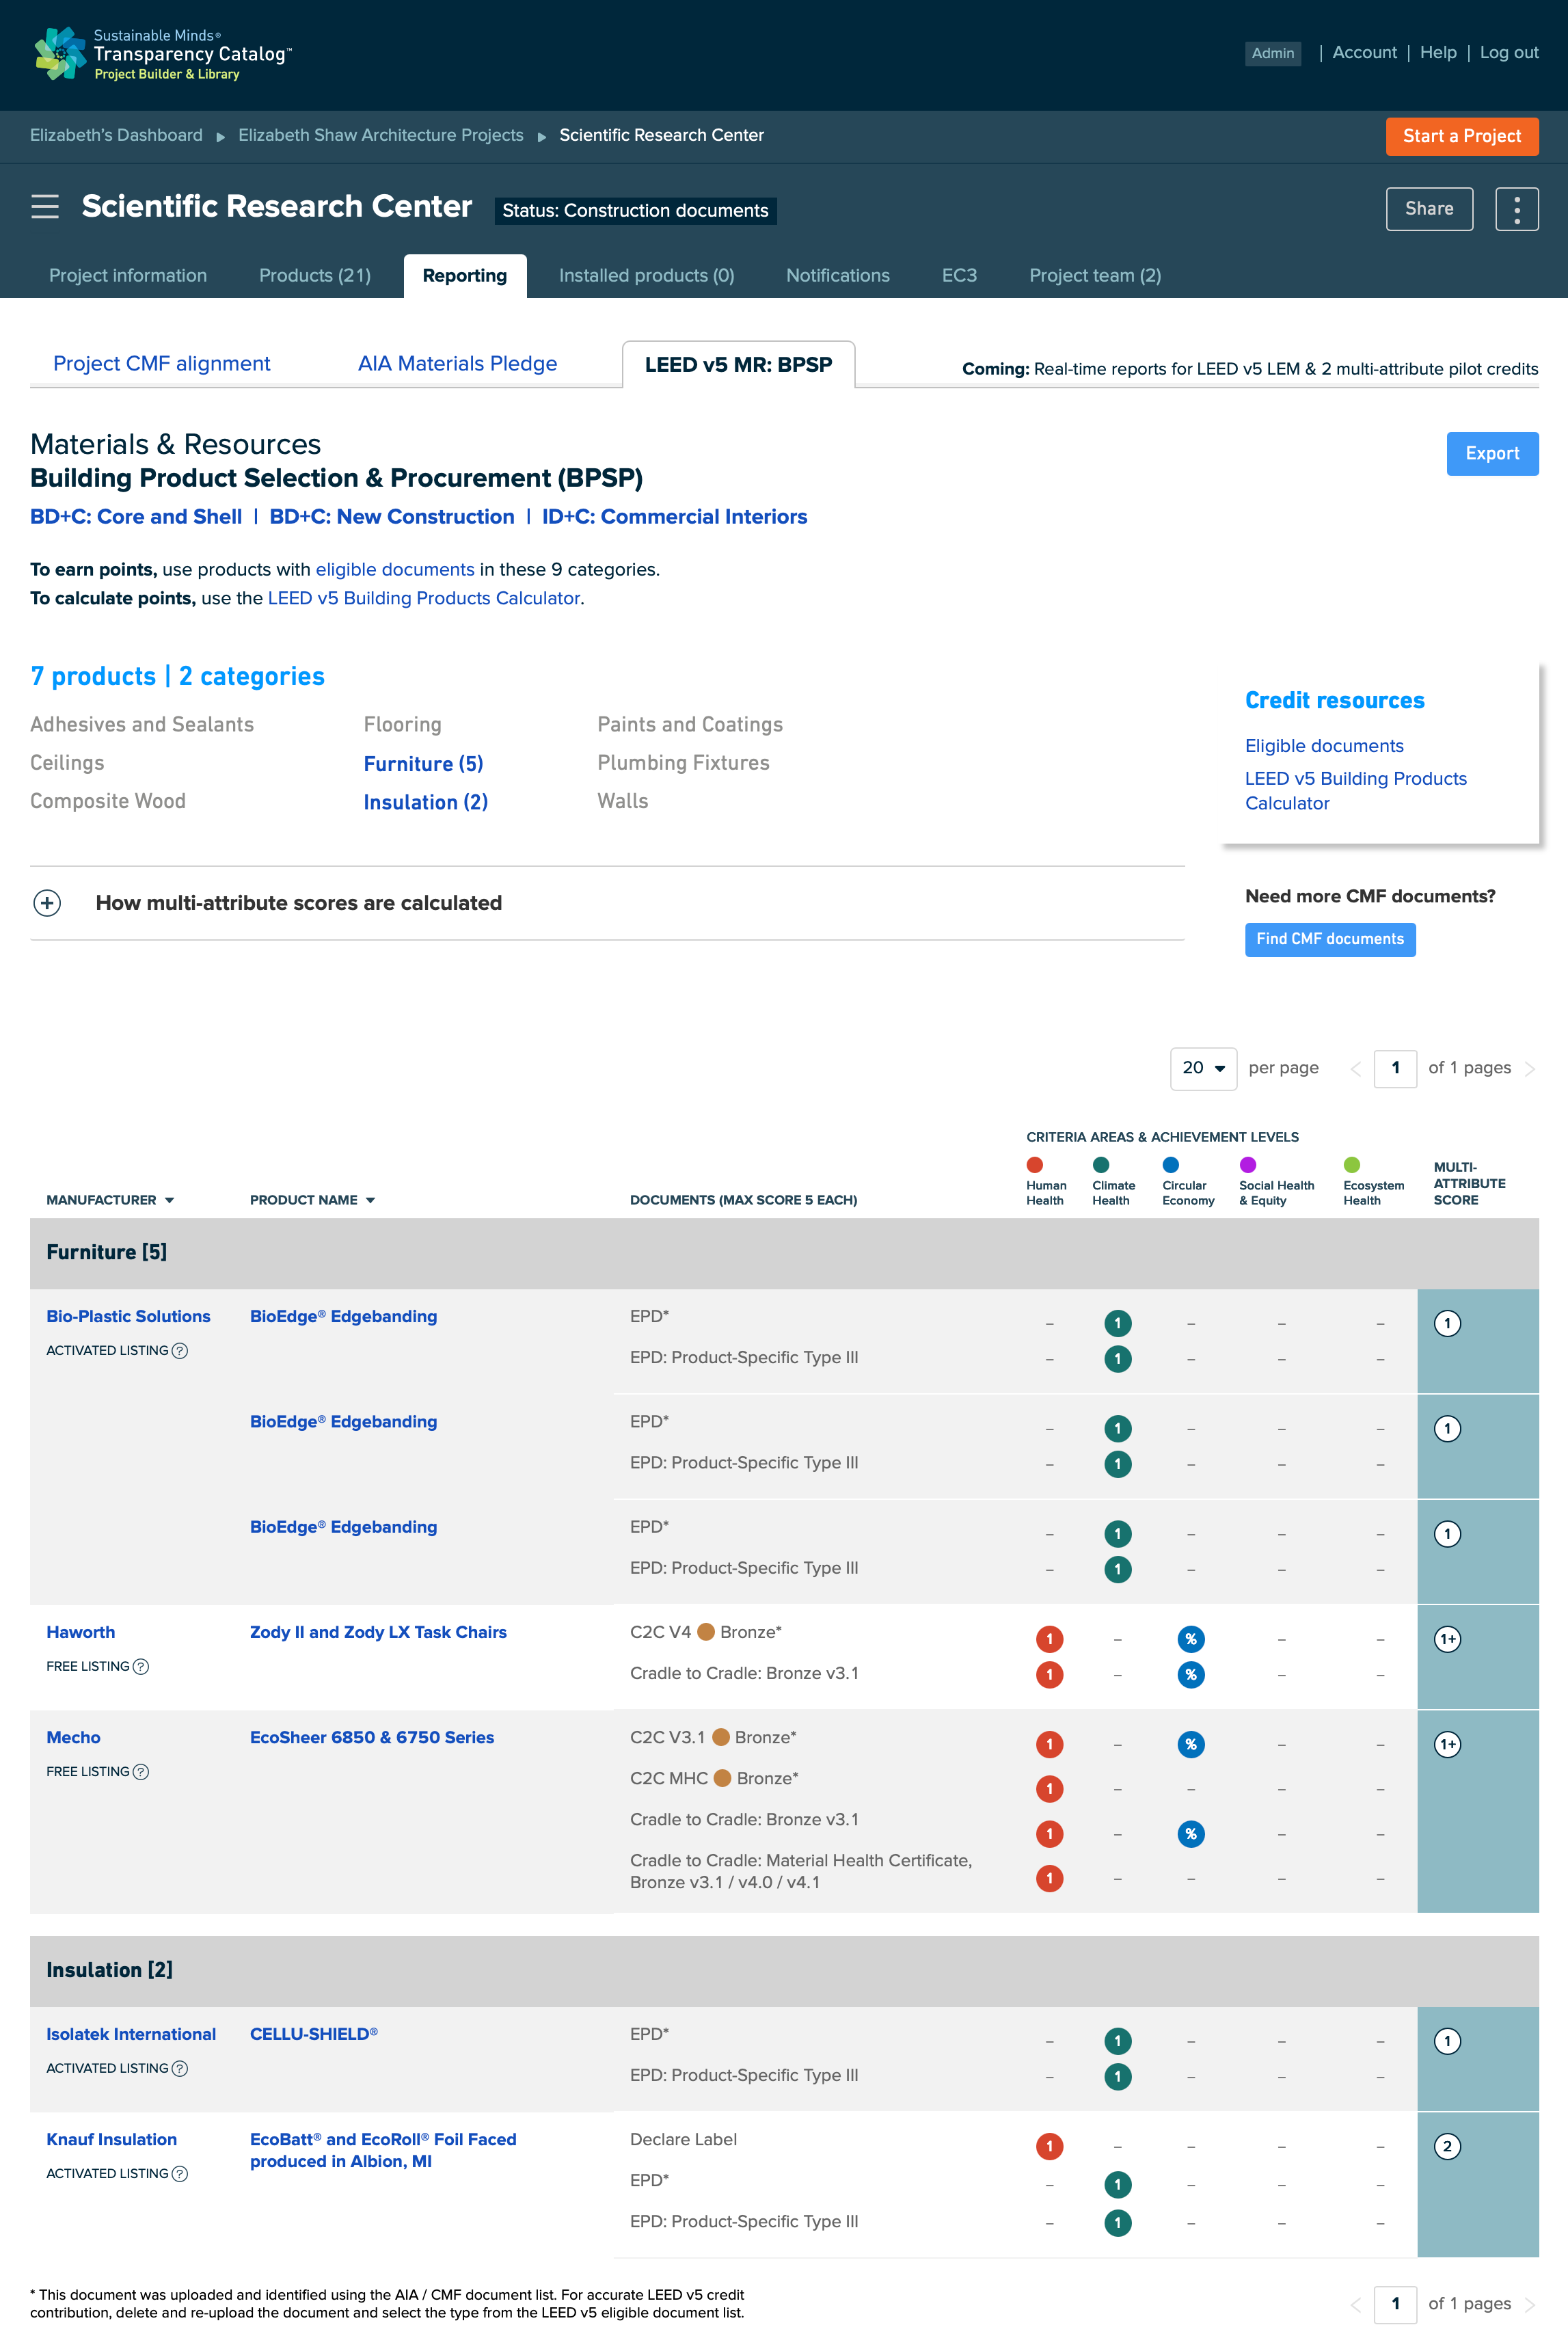Image resolution: width=1568 pixels, height=2338 pixels.
Task: Open LEED v5 Building Products Calculator in Credit resources
Action: click(x=1355, y=791)
